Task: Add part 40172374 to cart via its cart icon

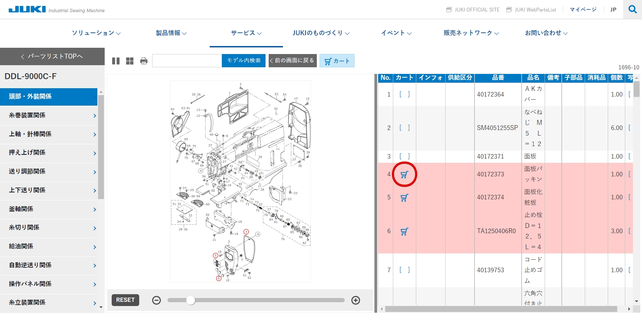Action: pos(404,198)
